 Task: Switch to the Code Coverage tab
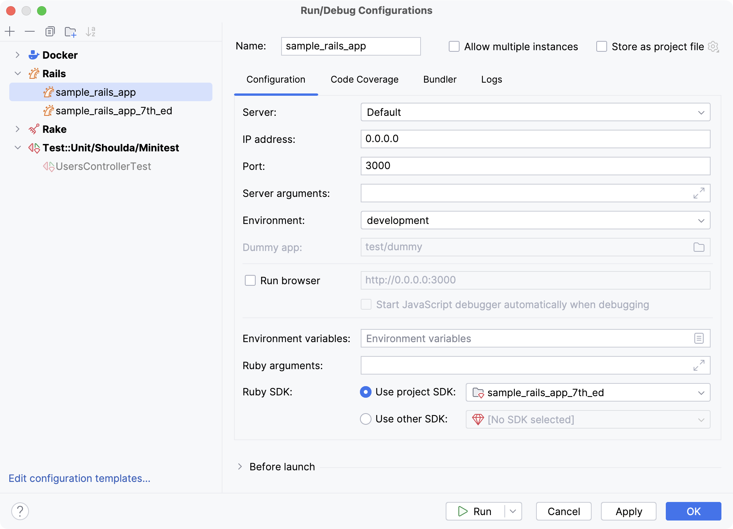click(x=364, y=80)
